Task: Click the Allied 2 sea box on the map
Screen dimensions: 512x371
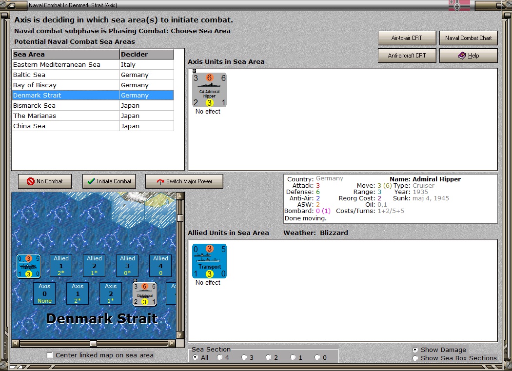Action: (x=95, y=266)
